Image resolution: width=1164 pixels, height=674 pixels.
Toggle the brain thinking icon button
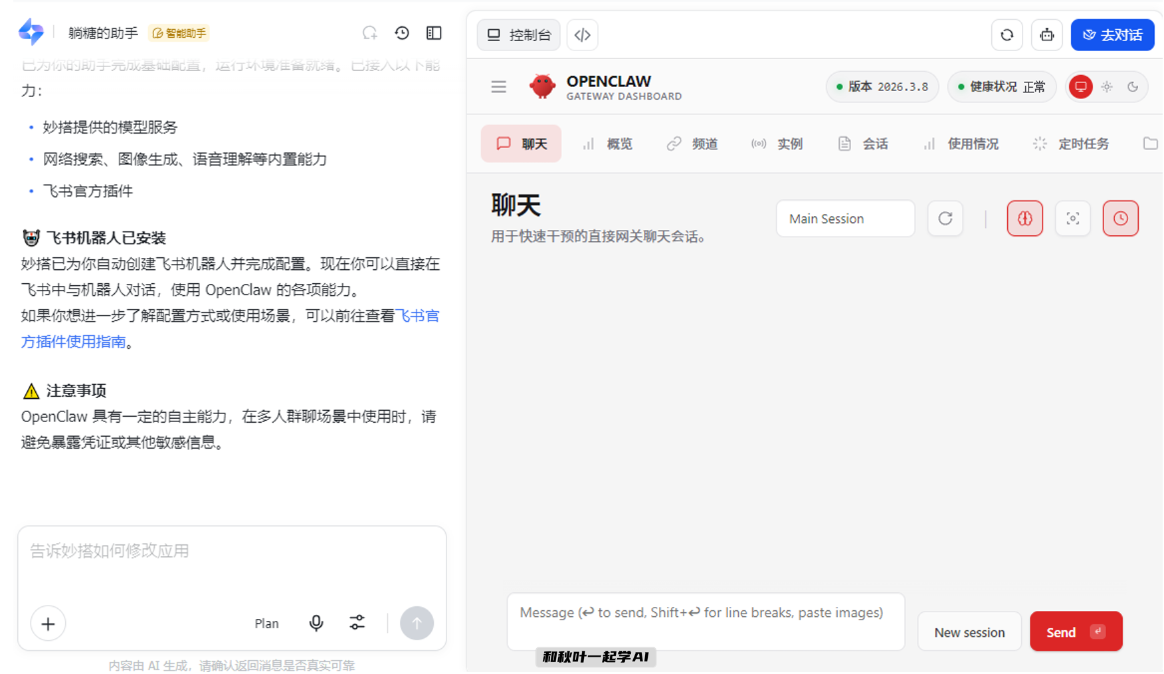pos(1024,218)
